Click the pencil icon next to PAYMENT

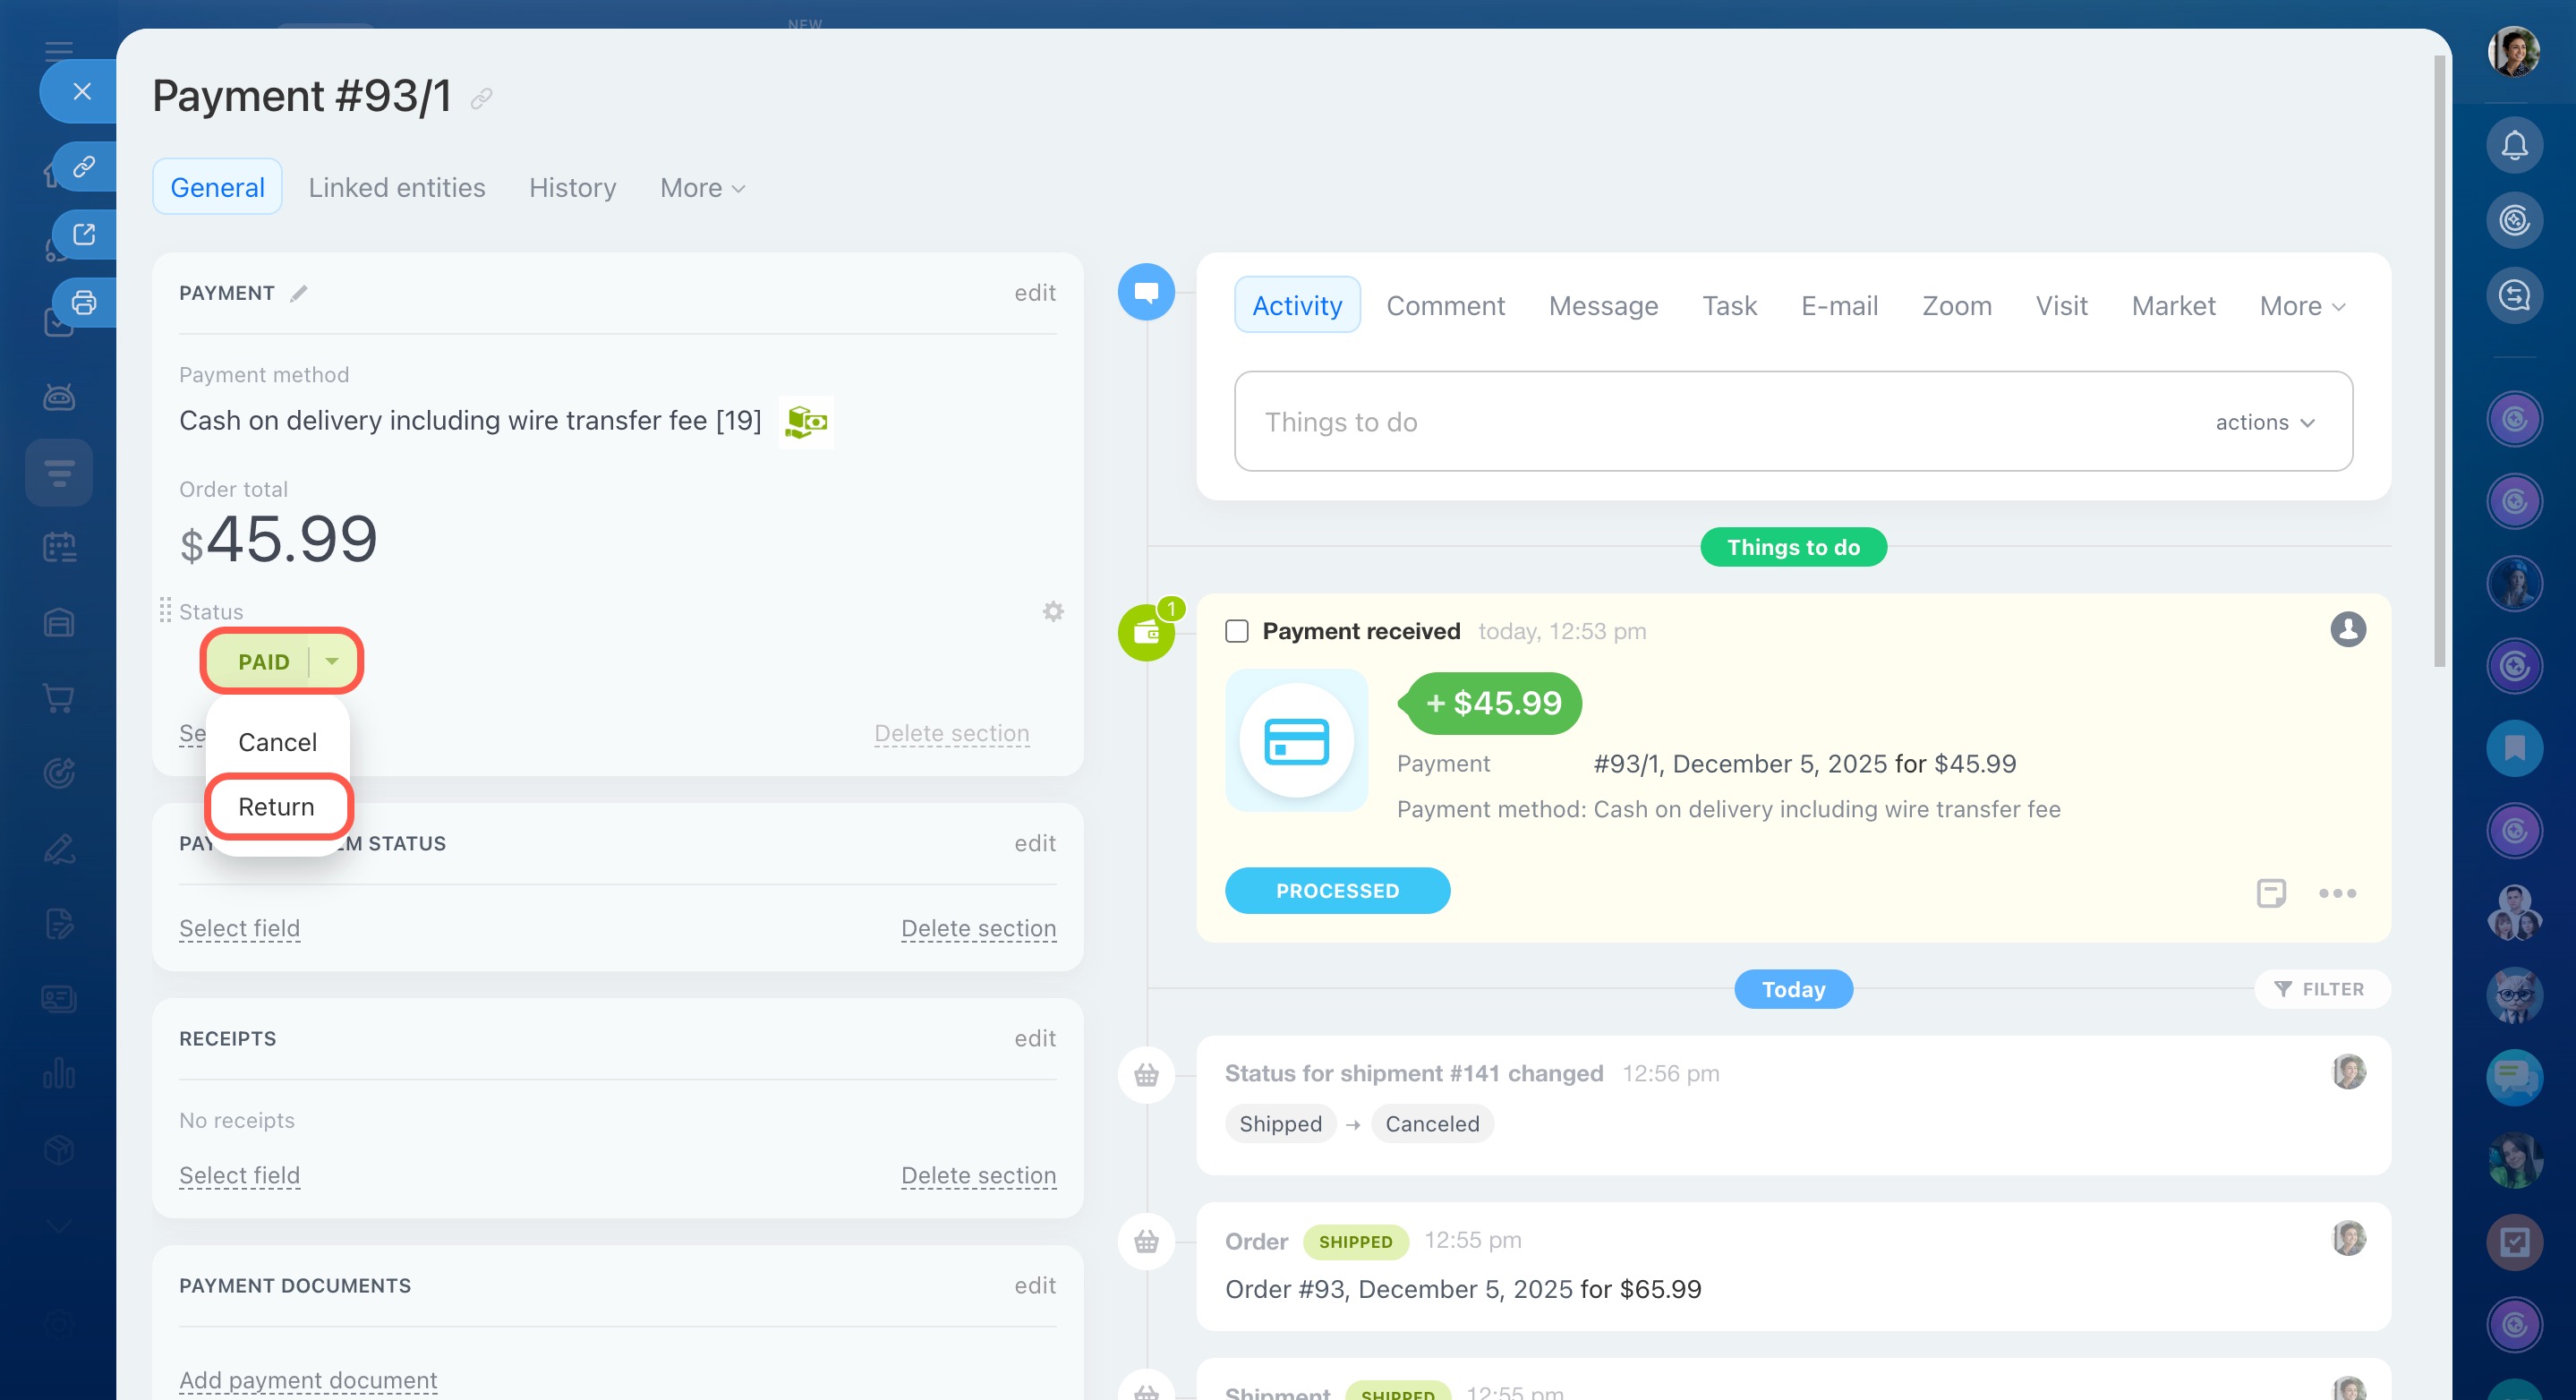coord(298,293)
